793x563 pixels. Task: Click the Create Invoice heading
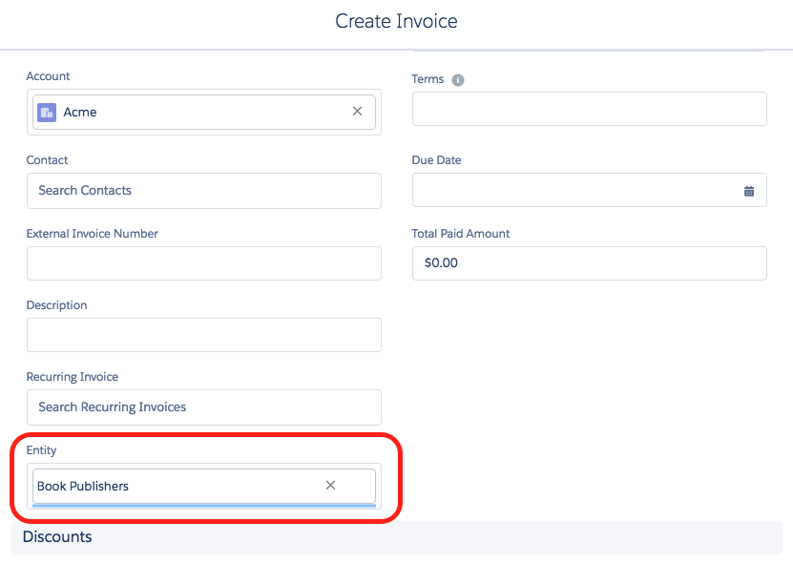(x=396, y=21)
